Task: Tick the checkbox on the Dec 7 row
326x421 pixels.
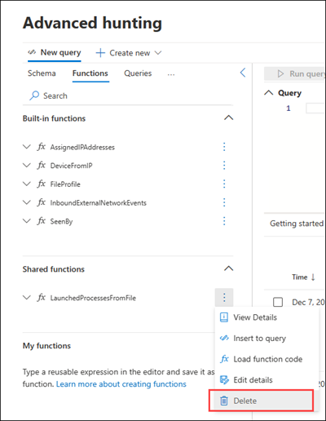Action: click(x=278, y=302)
